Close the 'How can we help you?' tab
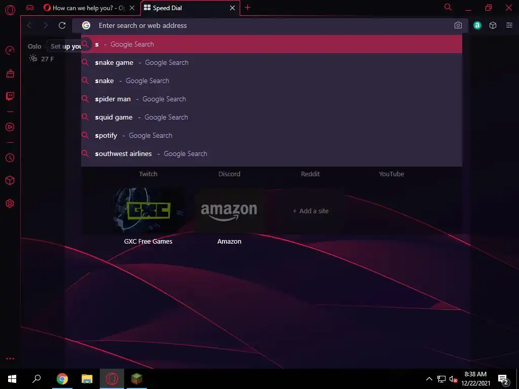The height and width of the screenshot is (389, 519). click(132, 8)
